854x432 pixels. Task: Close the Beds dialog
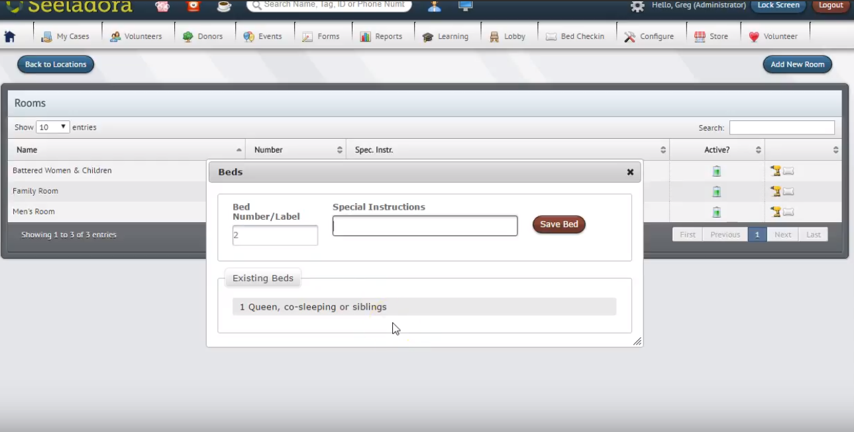point(630,172)
